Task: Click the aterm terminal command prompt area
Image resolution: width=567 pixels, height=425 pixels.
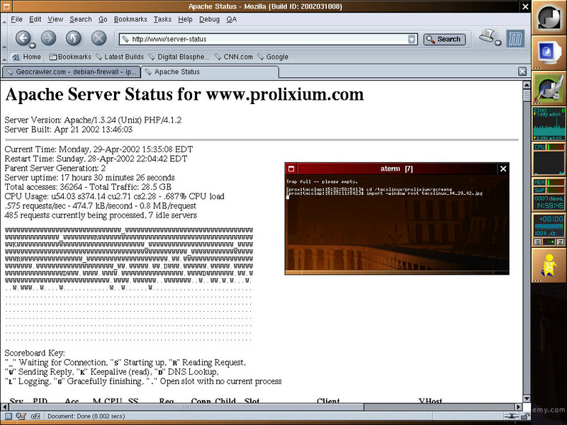Action: [x=397, y=224]
